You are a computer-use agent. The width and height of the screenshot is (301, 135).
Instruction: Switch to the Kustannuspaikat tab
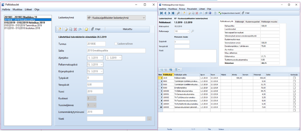point(252,22)
